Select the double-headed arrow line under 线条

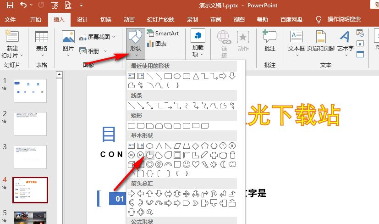pos(150,105)
